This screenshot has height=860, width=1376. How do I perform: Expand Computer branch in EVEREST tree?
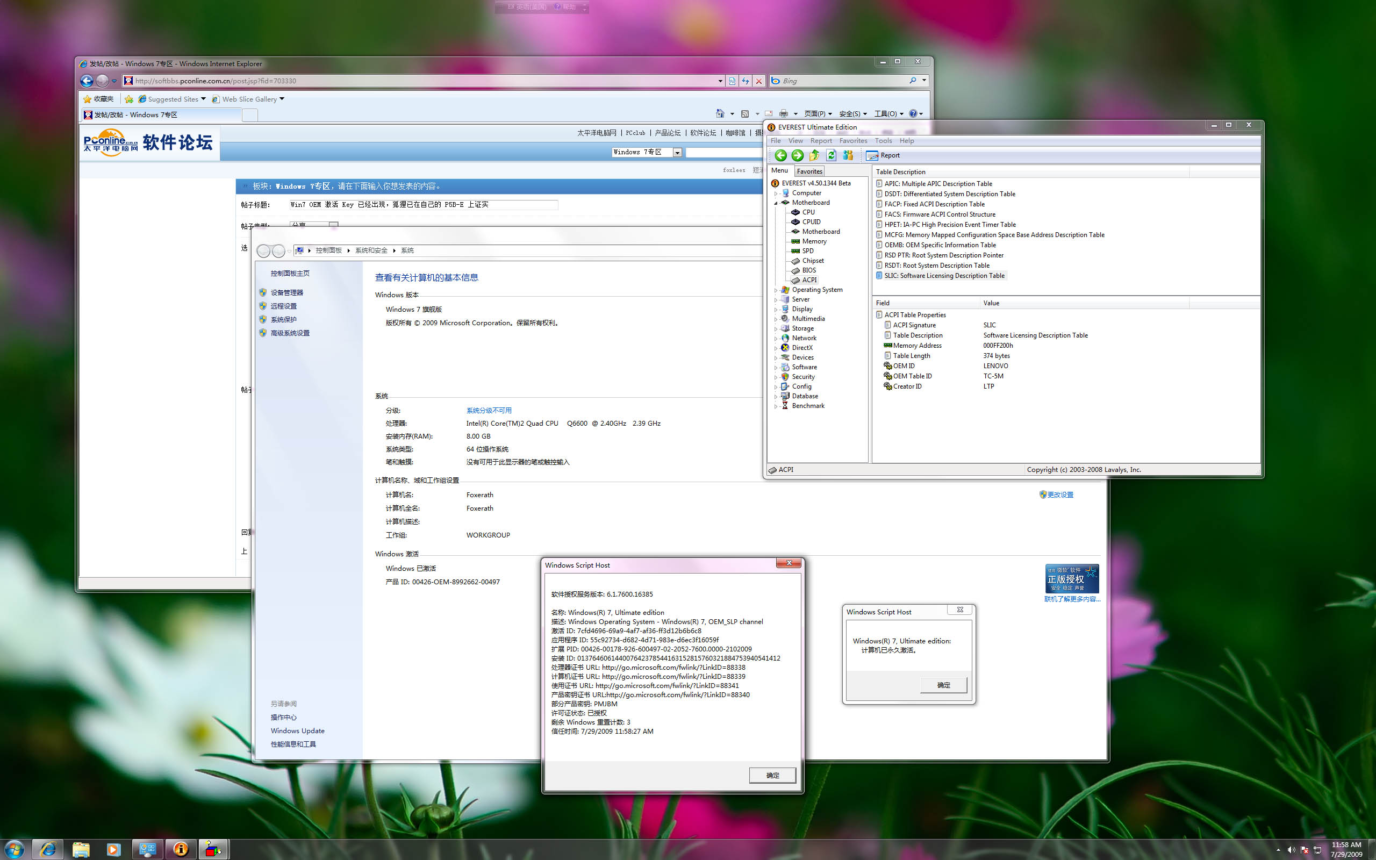pyautogui.click(x=776, y=193)
